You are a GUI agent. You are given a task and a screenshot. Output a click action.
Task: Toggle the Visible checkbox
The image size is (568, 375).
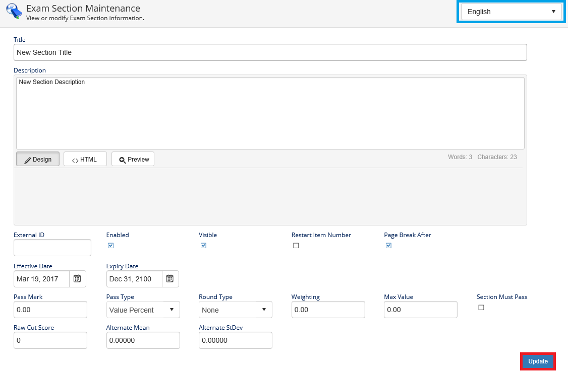pyautogui.click(x=203, y=246)
